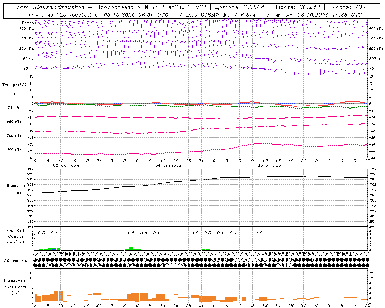Click the 500 гПа temperature legend label

14,149
